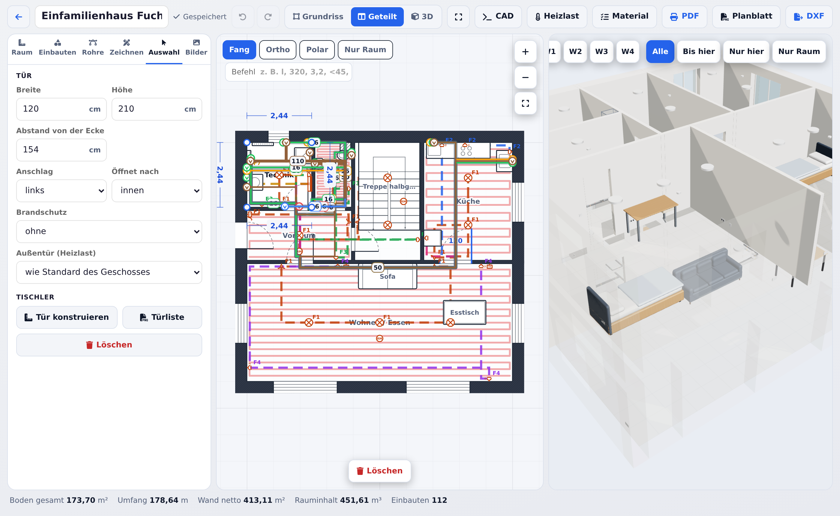Zoom in with the plus button

click(x=525, y=52)
